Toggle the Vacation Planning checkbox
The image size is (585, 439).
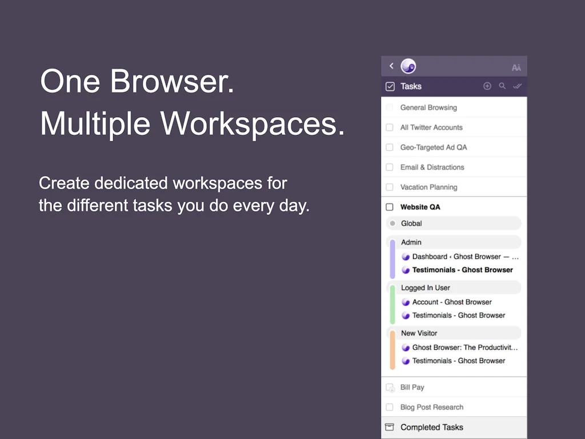pos(390,187)
